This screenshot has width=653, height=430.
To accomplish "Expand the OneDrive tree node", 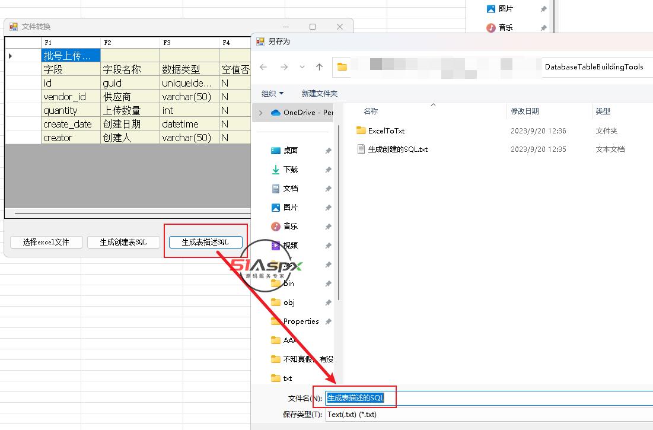I will pos(260,113).
